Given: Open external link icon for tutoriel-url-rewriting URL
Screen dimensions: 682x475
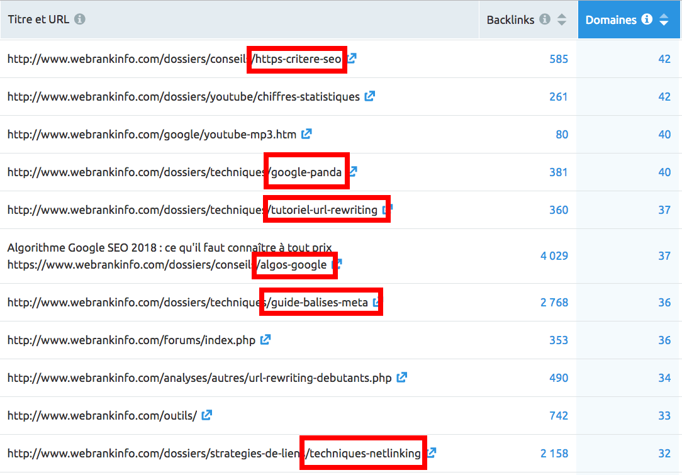Looking at the screenshot, I should (x=387, y=210).
